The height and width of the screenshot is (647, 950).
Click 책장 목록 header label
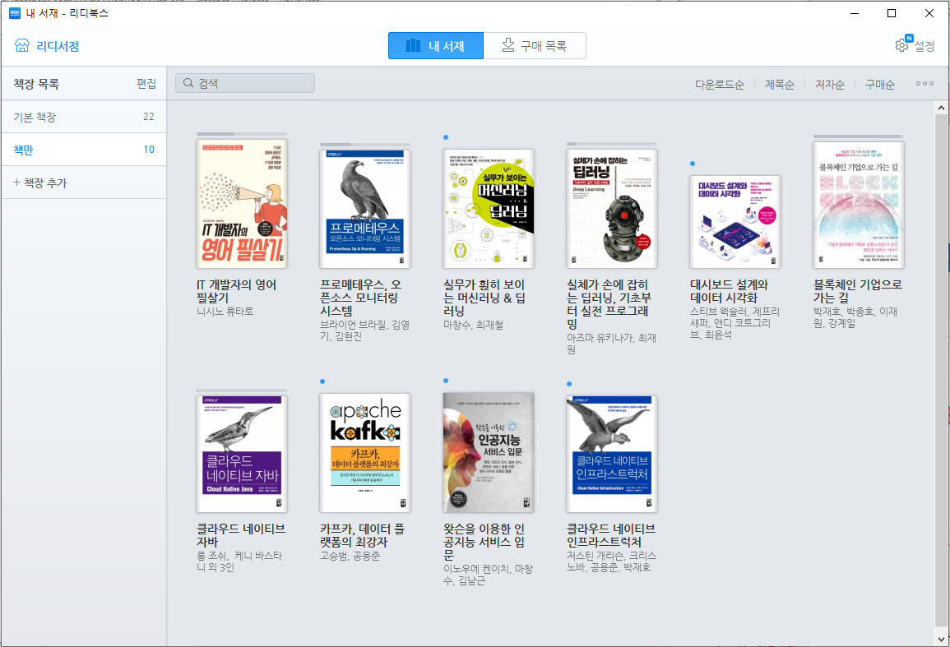(x=36, y=84)
